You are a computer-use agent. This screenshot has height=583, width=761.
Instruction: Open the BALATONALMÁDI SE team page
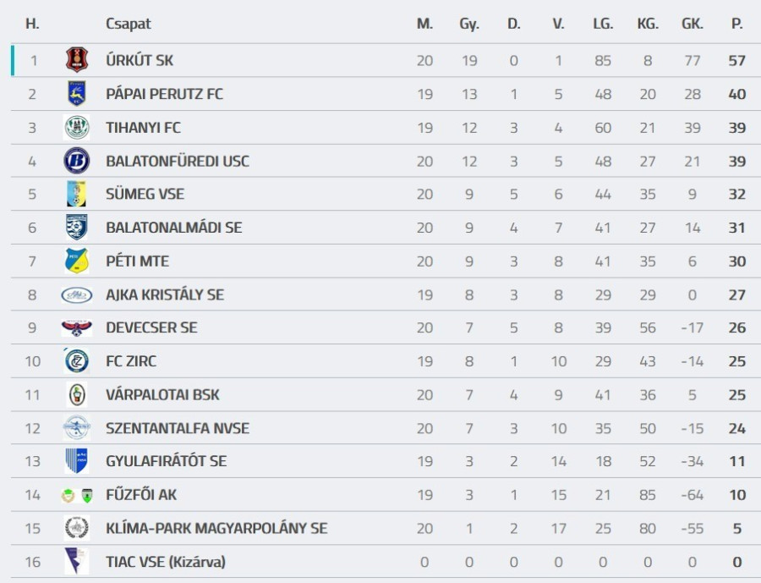click(173, 228)
